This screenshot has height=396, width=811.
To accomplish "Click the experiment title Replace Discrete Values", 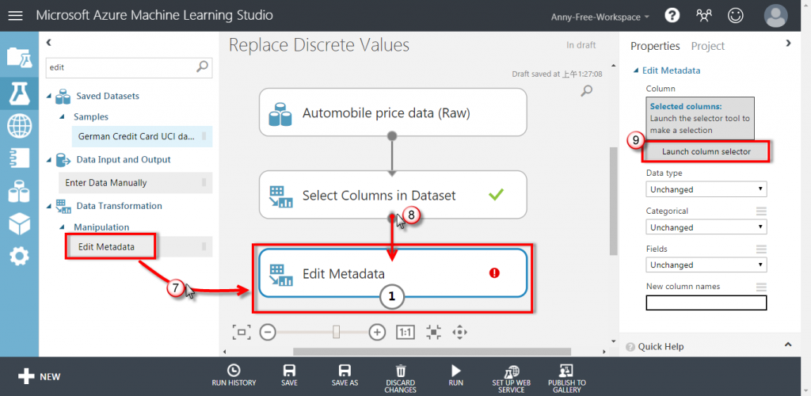I will [x=318, y=45].
